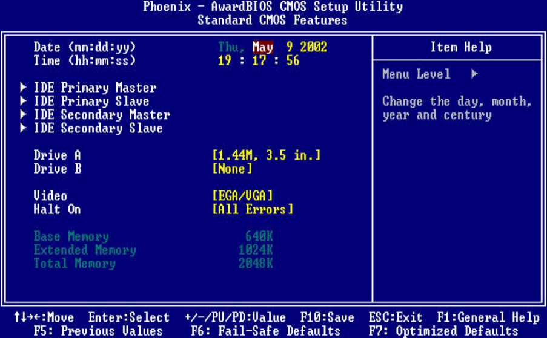Click the 1024K extended memory value
This screenshot has height=338, width=547.
point(256,250)
